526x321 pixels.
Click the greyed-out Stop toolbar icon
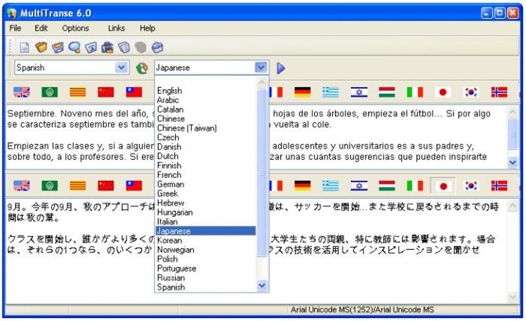click(141, 47)
